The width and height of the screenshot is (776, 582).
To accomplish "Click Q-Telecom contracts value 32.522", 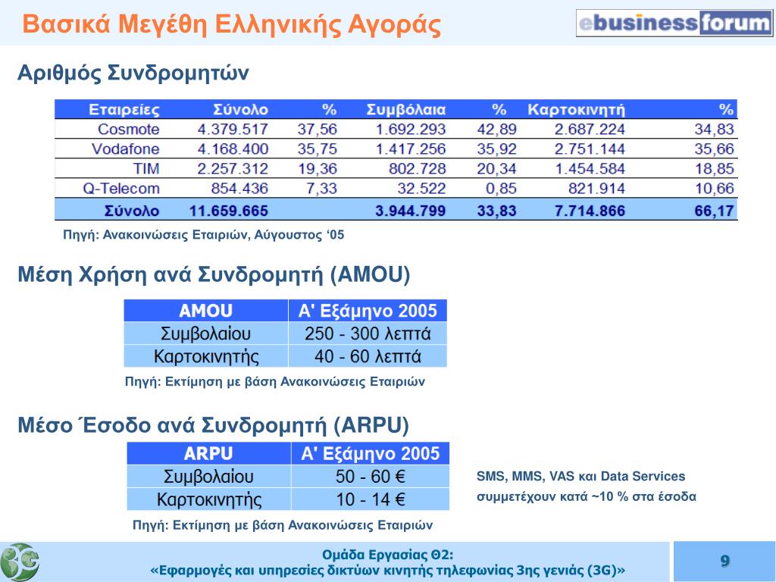I will (421, 189).
